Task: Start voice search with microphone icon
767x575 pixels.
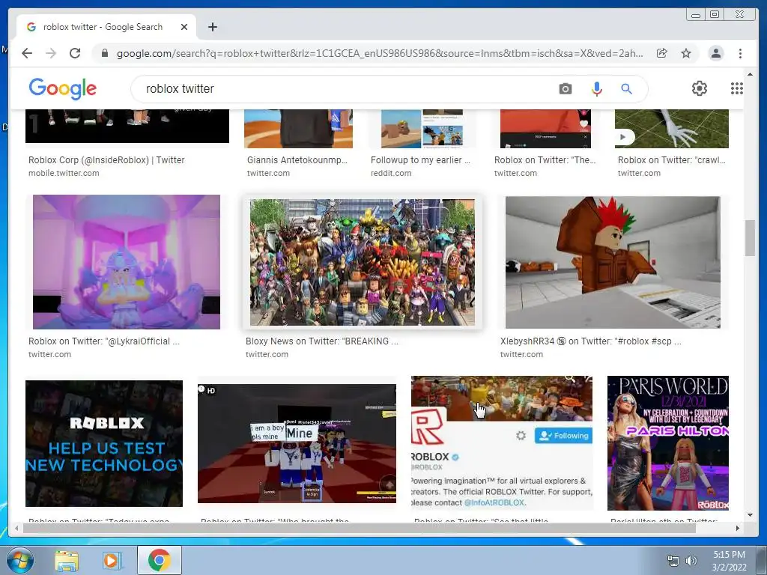Action: click(x=596, y=88)
